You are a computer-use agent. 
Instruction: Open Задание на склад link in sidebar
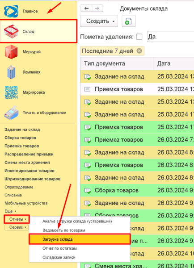point(22,130)
